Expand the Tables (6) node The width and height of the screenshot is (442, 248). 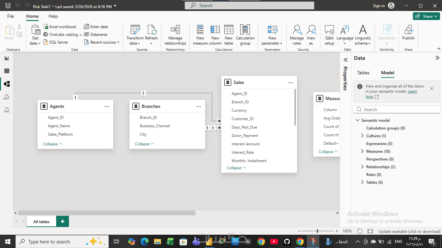click(362, 182)
